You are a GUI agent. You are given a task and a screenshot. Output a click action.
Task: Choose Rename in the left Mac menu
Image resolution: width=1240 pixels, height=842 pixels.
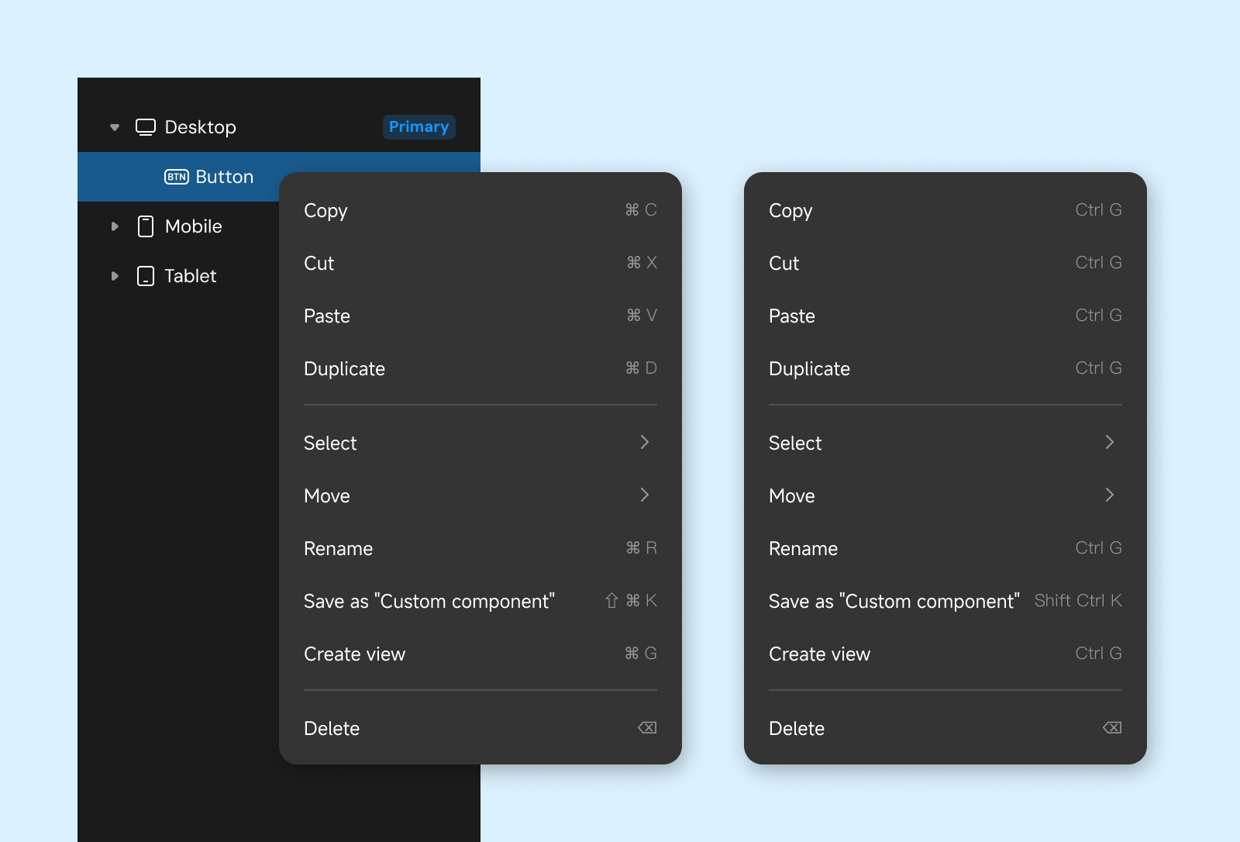(480, 549)
